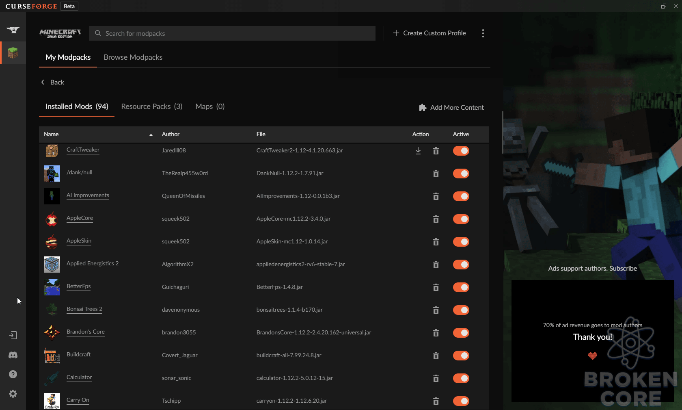This screenshot has height=410, width=682.
Task: Select the Minecraft grass block game icon
Action: tap(13, 53)
